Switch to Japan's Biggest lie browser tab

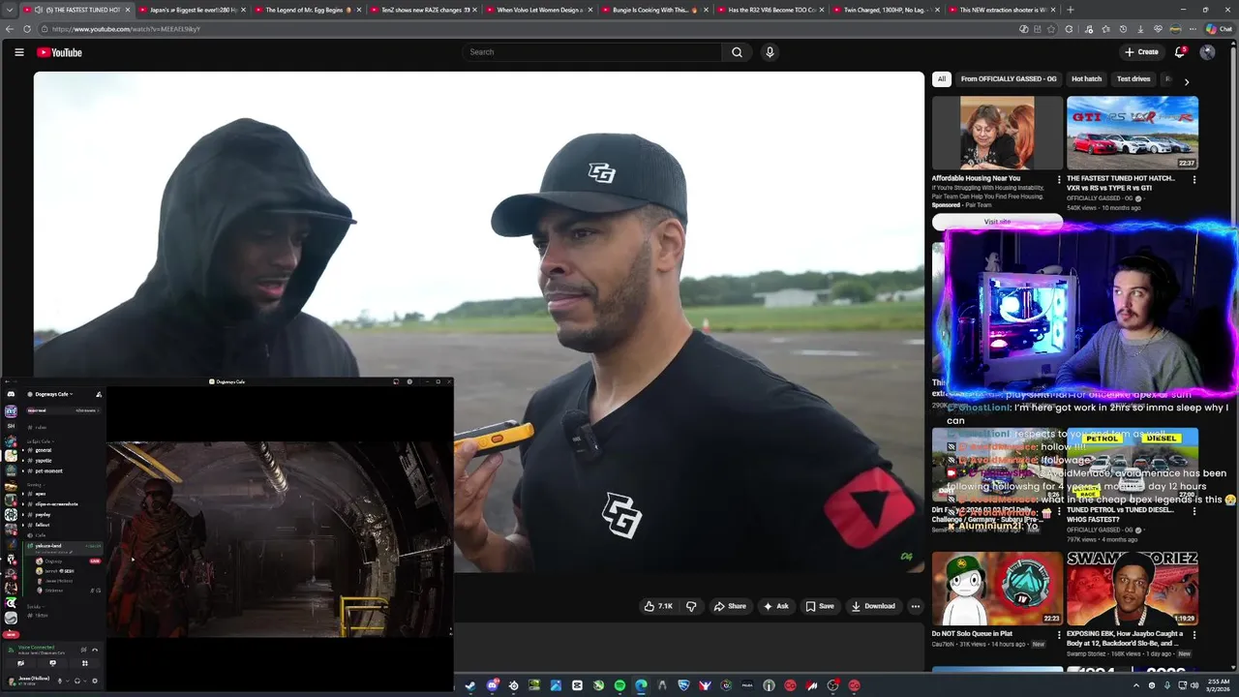click(x=191, y=10)
